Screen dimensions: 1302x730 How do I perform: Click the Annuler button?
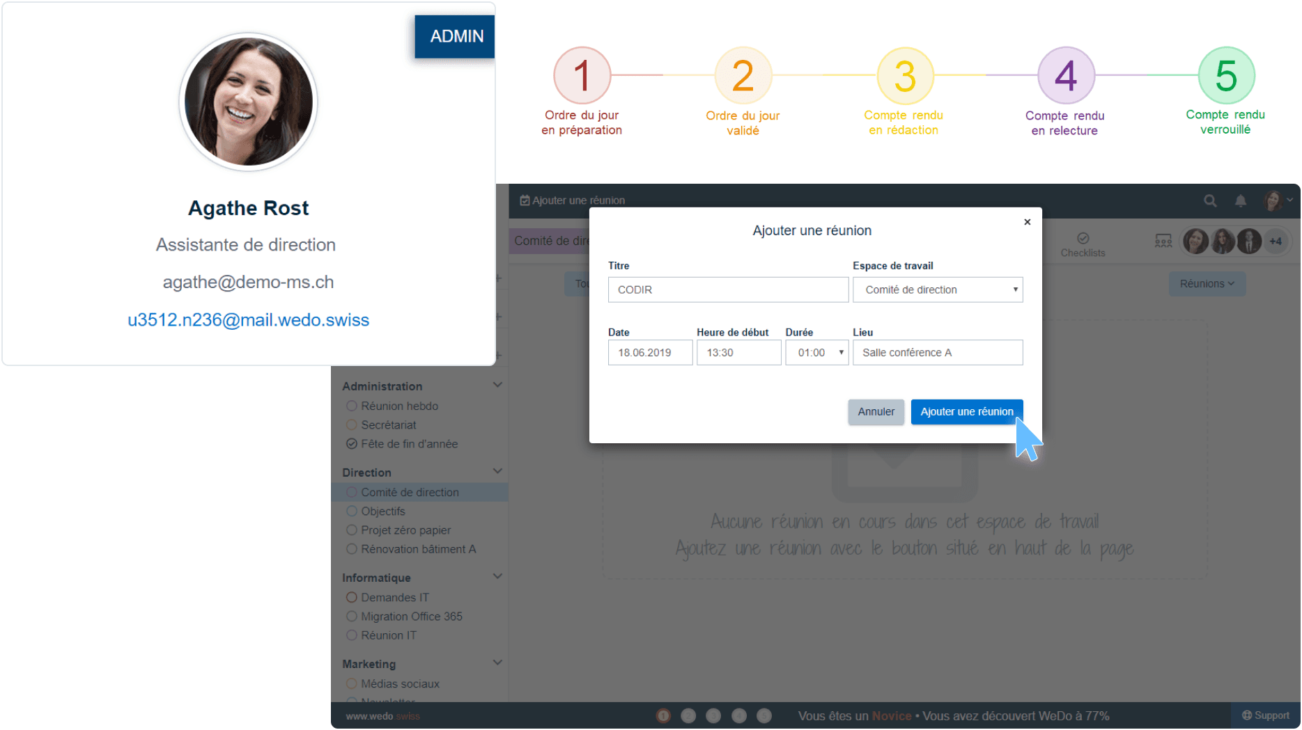[876, 412]
